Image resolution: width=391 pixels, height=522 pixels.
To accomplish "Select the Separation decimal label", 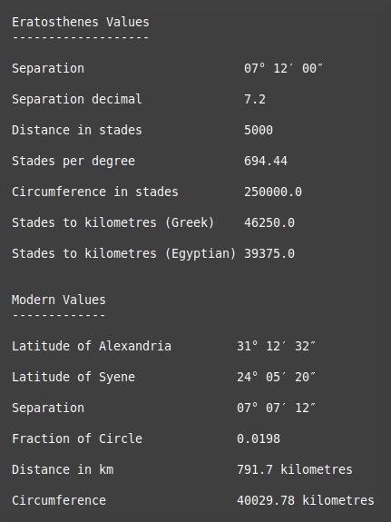I will coord(77,99).
